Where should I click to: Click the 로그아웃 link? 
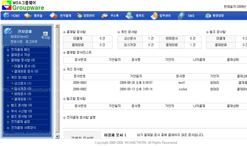pyautogui.click(x=31, y=42)
